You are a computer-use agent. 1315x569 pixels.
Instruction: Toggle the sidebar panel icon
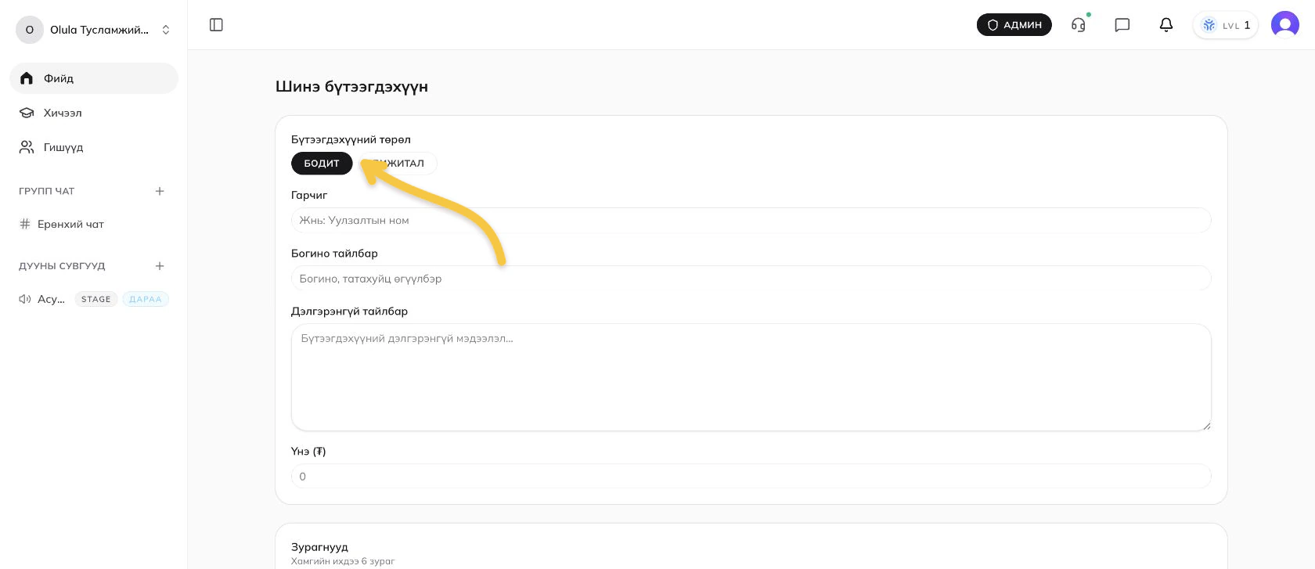217,25
